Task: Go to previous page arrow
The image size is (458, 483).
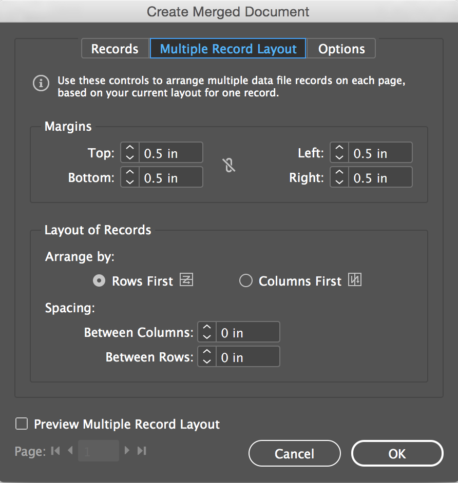Action: pos(70,451)
